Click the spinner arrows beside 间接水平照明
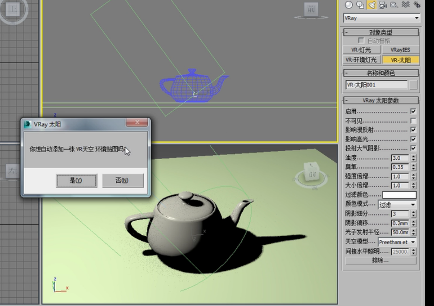 click(414, 252)
